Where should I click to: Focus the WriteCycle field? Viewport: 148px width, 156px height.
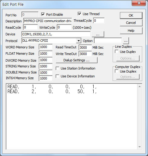tap(64, 27)
